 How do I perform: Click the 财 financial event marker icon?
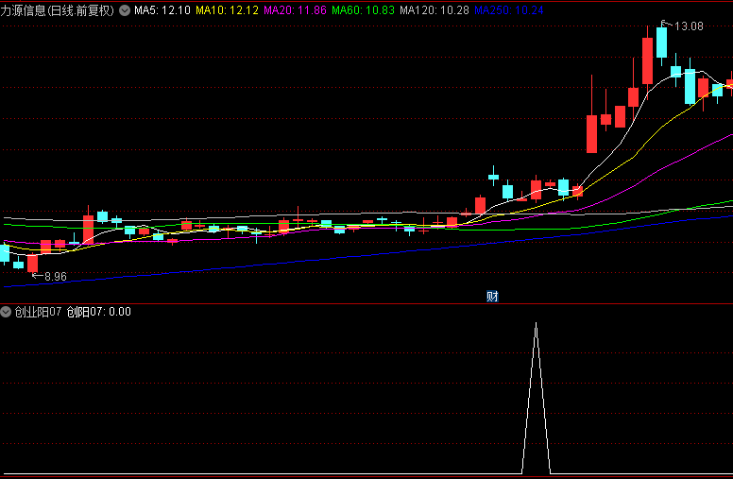pyautogui.click(x=492, y=297)
